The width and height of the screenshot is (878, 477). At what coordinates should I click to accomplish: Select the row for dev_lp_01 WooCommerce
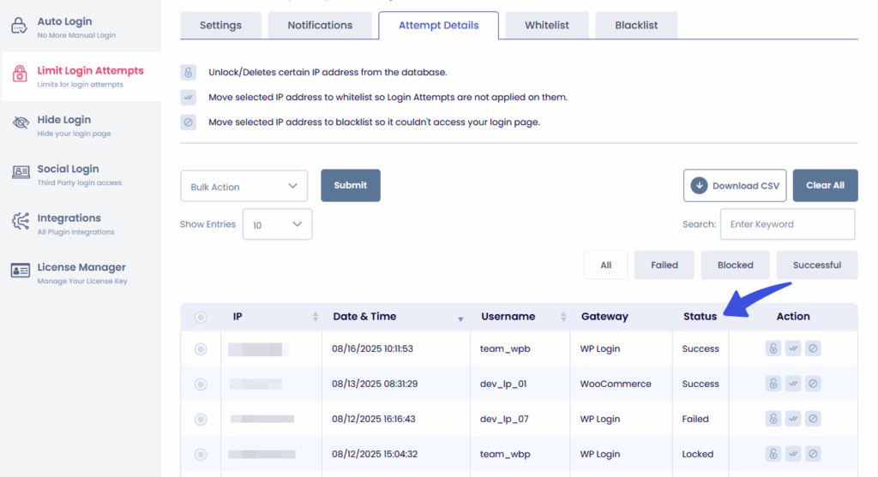(201, 384)
